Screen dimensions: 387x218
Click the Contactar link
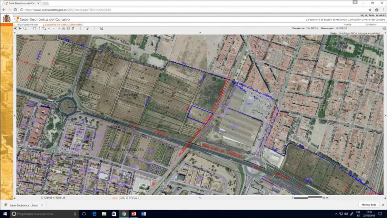tap(371, 25)
